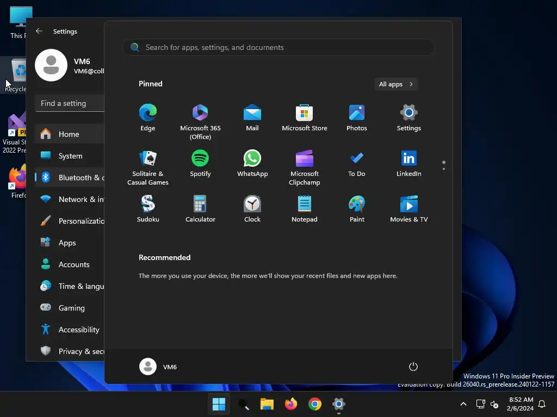Open notification center bell icon
This screenshot has height=417, width=557.
point(542,404)
